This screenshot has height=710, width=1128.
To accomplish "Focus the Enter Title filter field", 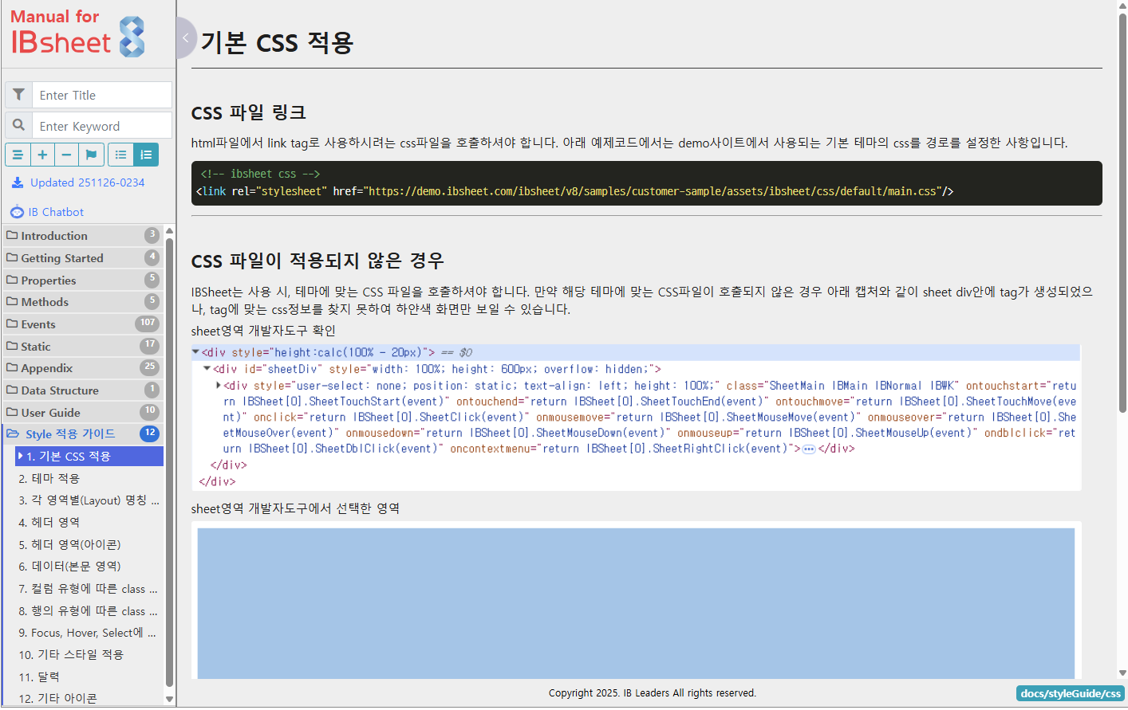I will click(101, 95).
